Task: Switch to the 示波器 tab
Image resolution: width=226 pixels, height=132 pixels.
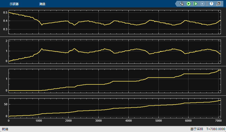Action: [x=14, y=4]
